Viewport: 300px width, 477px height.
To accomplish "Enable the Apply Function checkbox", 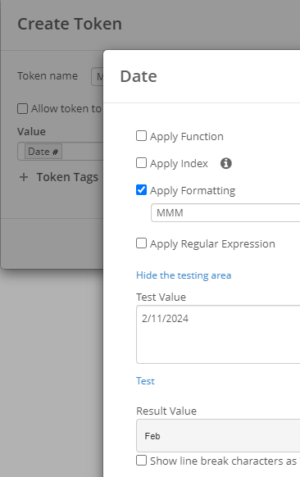I will tap(141, 136).
